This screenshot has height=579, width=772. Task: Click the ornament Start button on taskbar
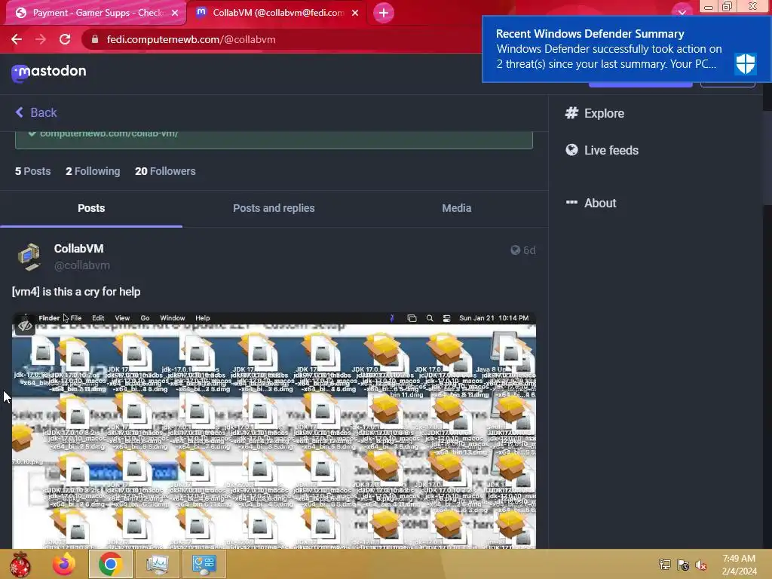coord(20,564)
